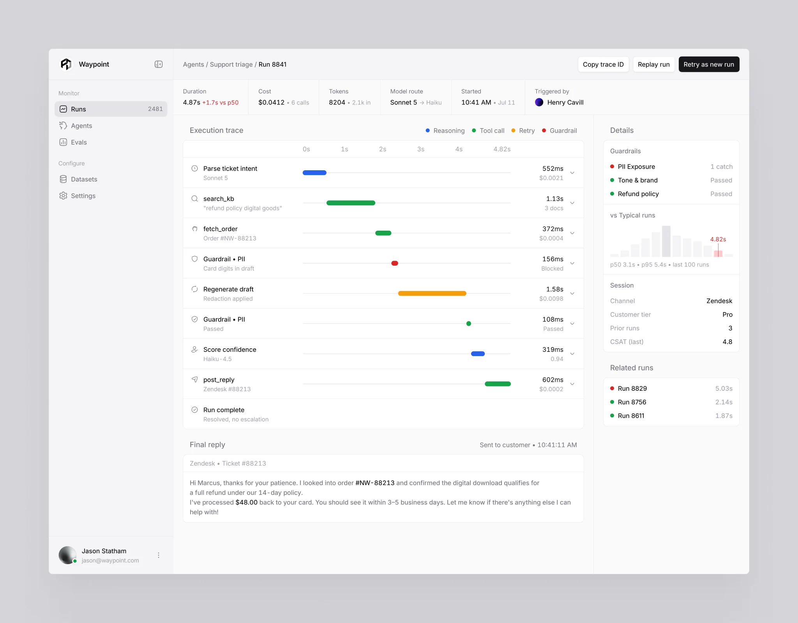Click checkmark icon beside Run complete
This screenshot has height=623, width=798.
click(x=194, y=409)
